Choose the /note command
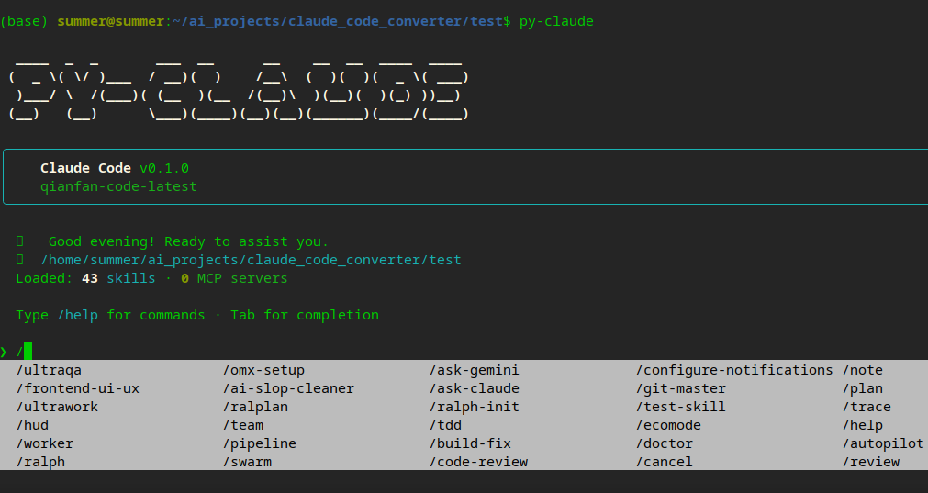 click(x=863, y=370)
